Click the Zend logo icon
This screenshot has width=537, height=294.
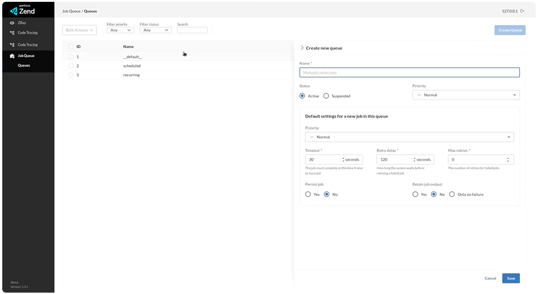[x=13, y=11]
